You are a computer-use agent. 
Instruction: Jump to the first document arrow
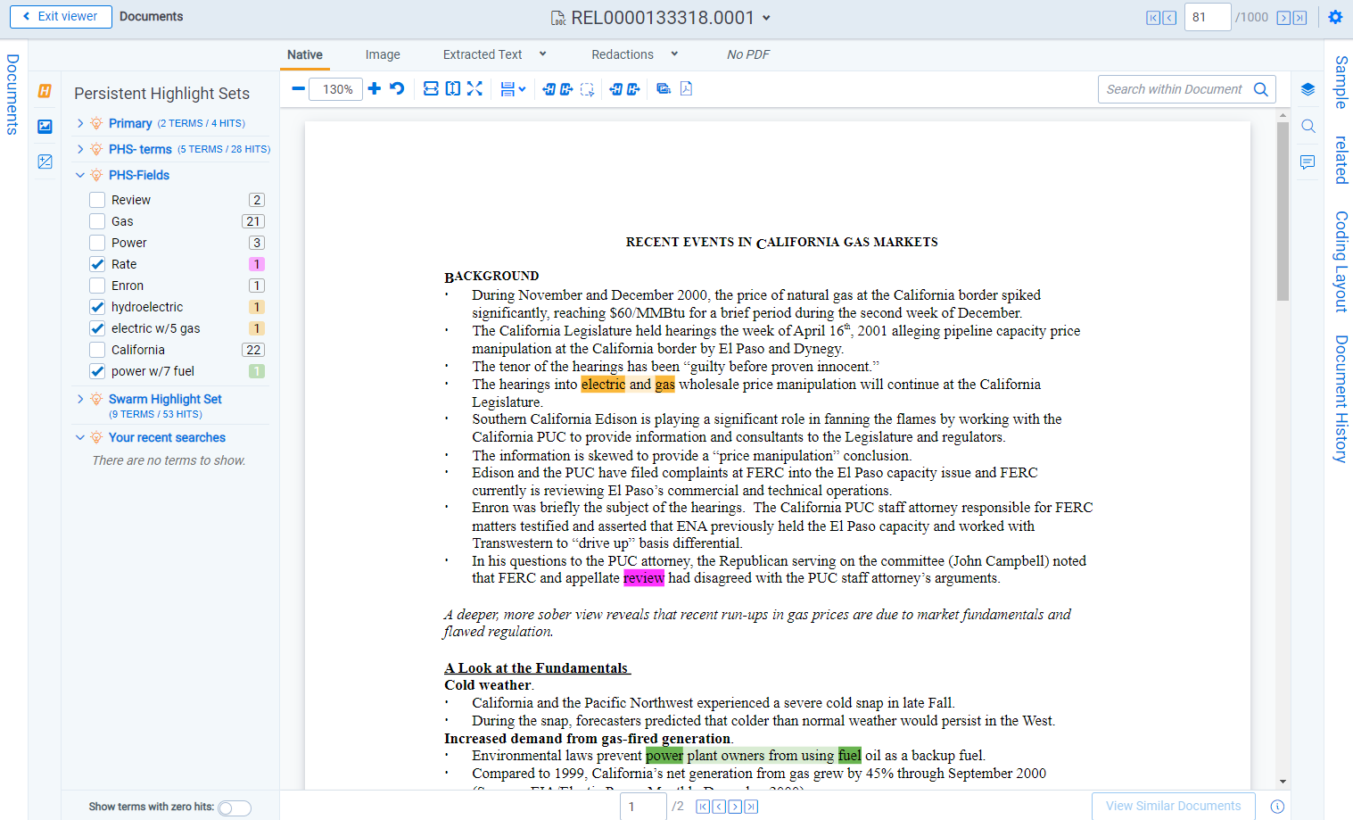click(x=1153, y=18)
